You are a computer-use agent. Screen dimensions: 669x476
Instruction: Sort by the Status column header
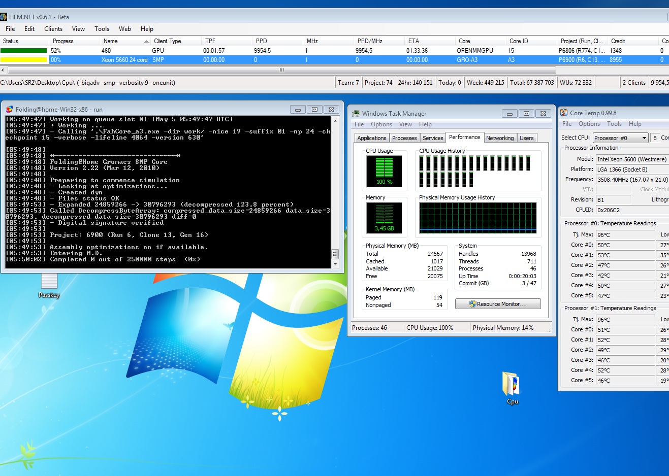tap(24, 41)
